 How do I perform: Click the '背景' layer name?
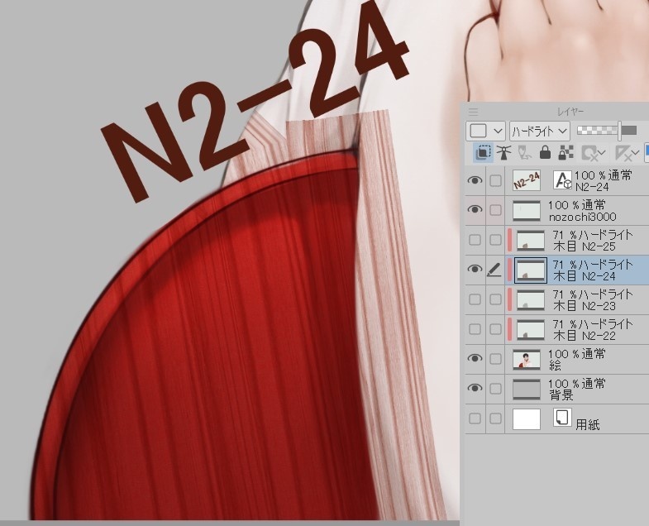coord(561,395)
